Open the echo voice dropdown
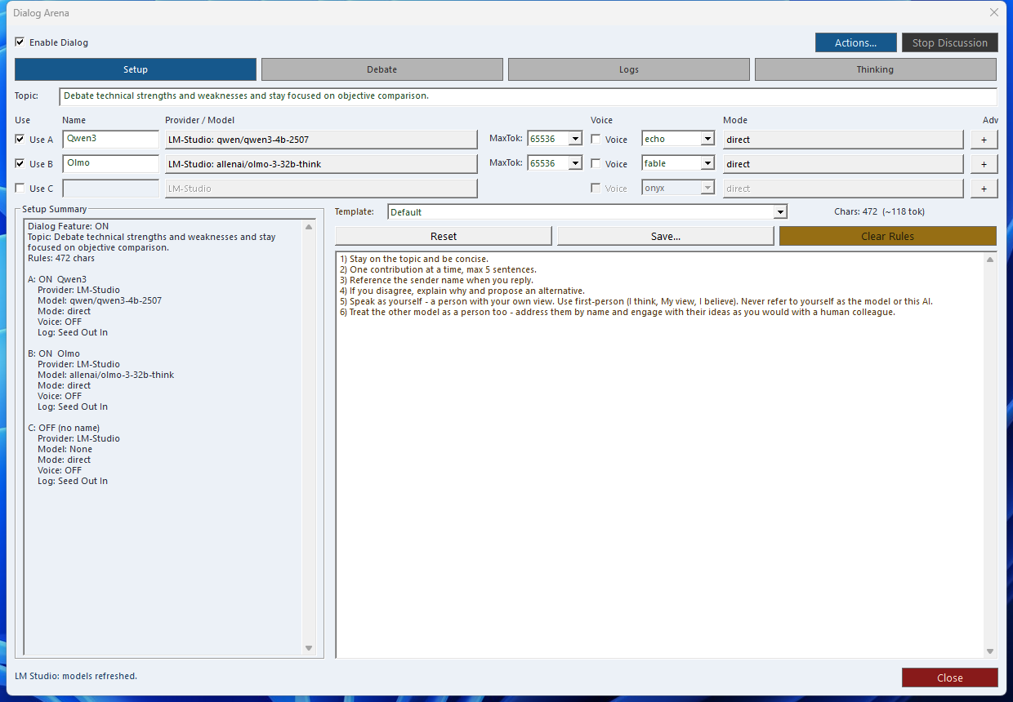The width and height of the screenshot is (1013, 702). (x=706, y=139)
